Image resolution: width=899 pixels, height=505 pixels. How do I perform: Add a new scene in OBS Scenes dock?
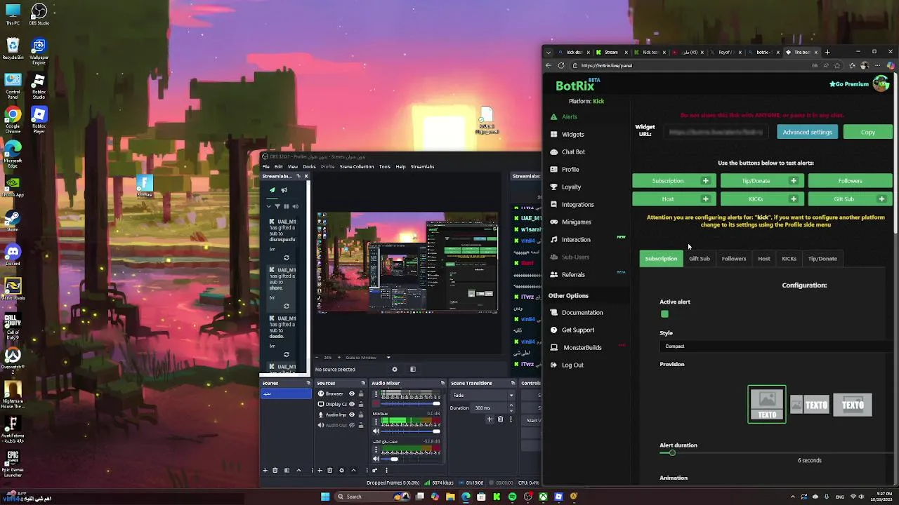pyautogui.click(x=265, y=470)
